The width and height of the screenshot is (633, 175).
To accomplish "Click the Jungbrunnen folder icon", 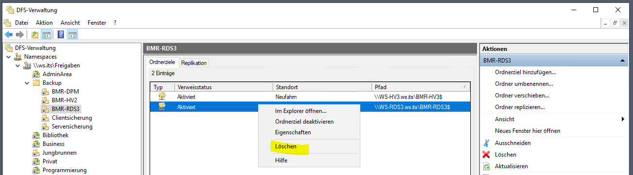I will (x=36, y=153).
